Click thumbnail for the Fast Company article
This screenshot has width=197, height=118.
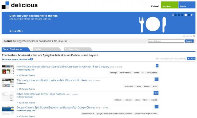coord(8,69)
